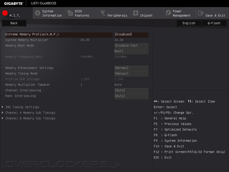Select System Memory Multiplier label

click(x=27, y=40)
